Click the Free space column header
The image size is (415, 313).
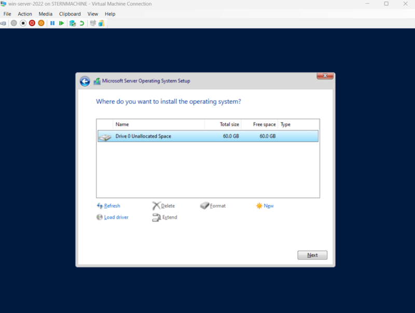(x=260, y=125)
